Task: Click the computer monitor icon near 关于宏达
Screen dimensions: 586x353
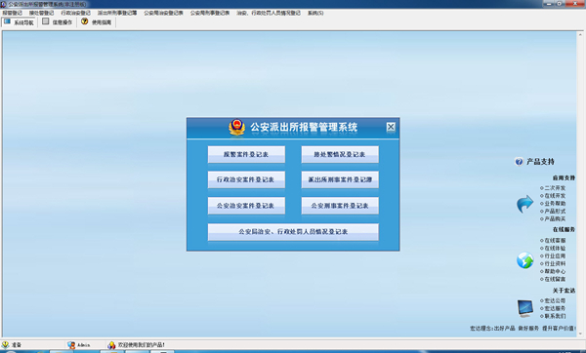Action: pyautogui.click(x=525, y=308)
